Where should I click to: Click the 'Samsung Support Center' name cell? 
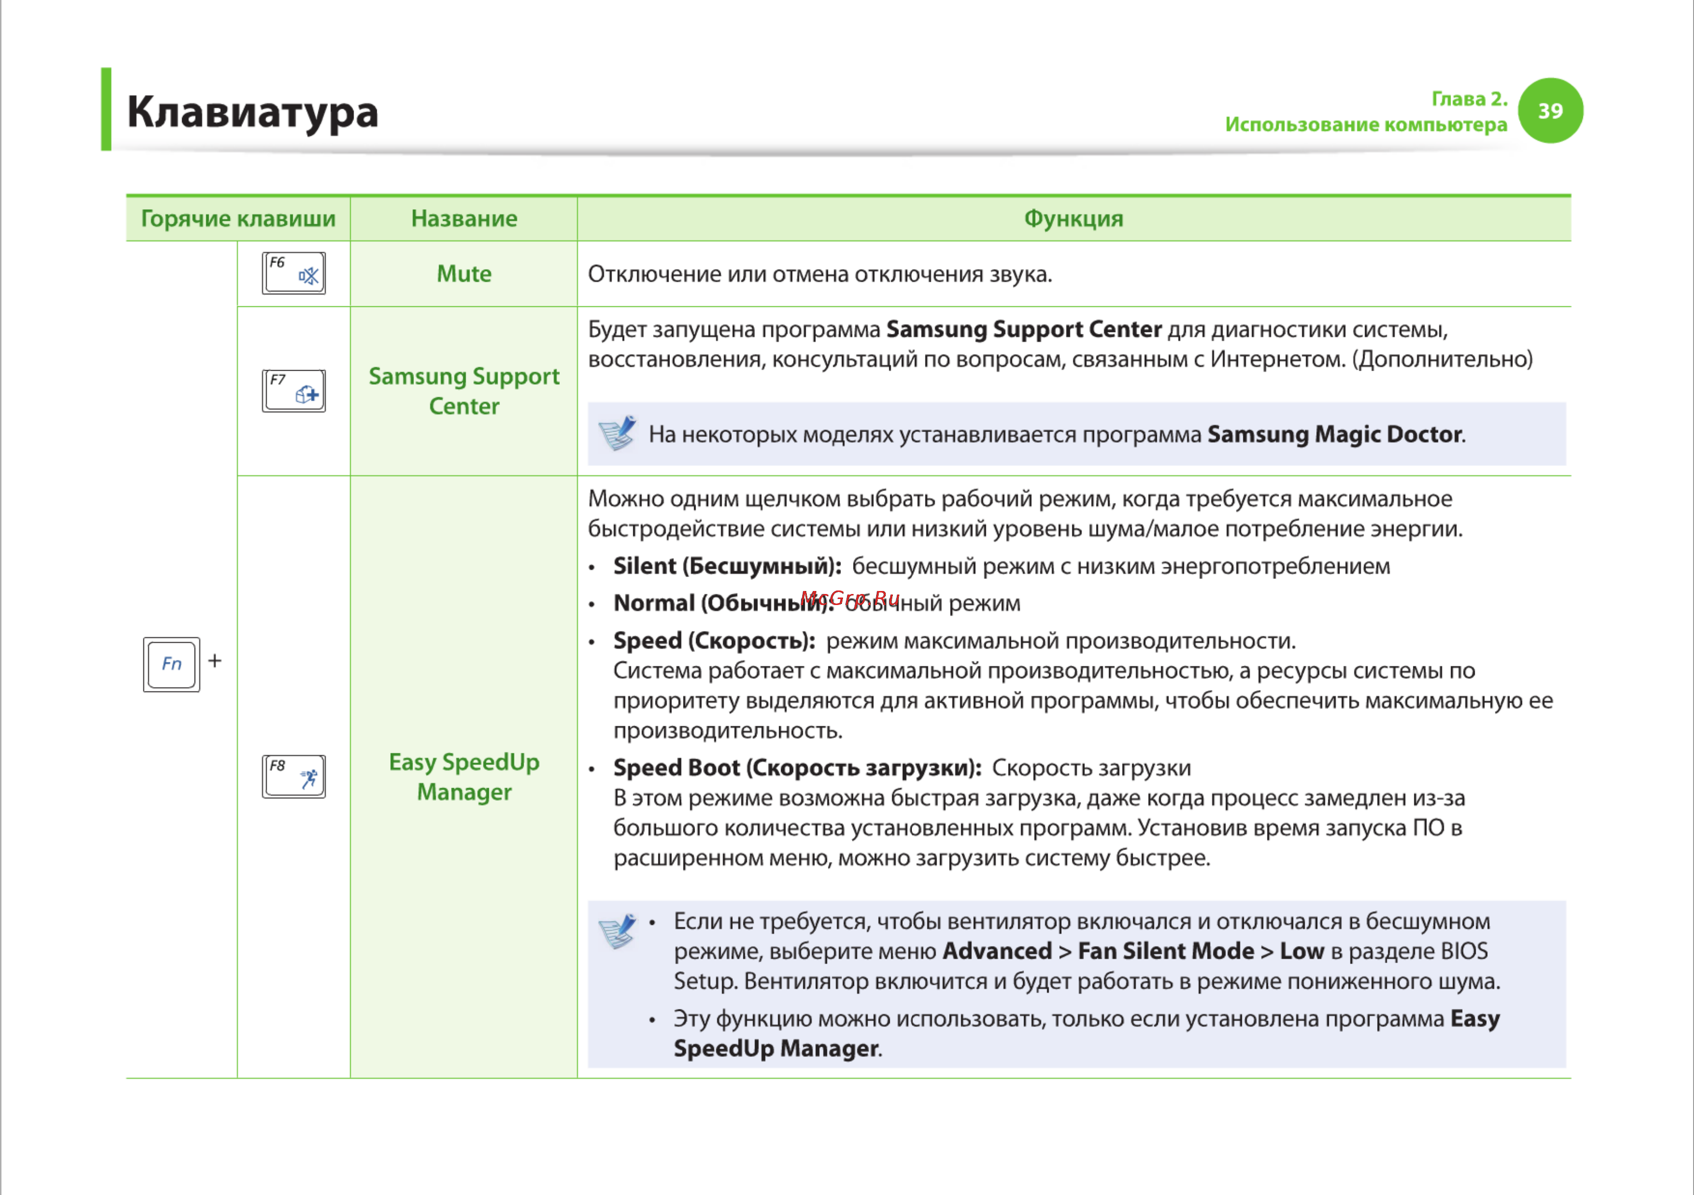(464, 391)
